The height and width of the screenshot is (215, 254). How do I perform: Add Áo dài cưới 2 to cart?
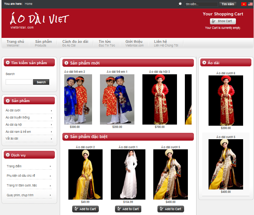(x=85, y=209)
